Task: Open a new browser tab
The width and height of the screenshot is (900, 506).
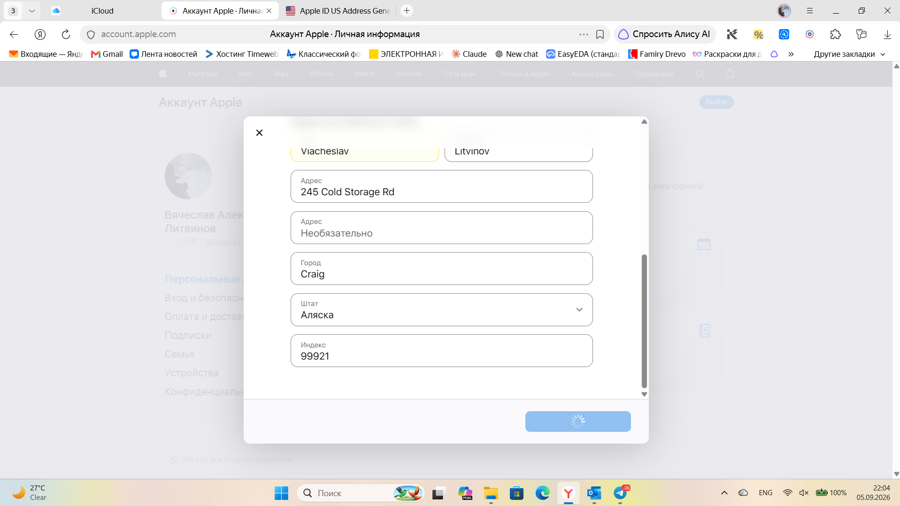Action: [407, 10]
